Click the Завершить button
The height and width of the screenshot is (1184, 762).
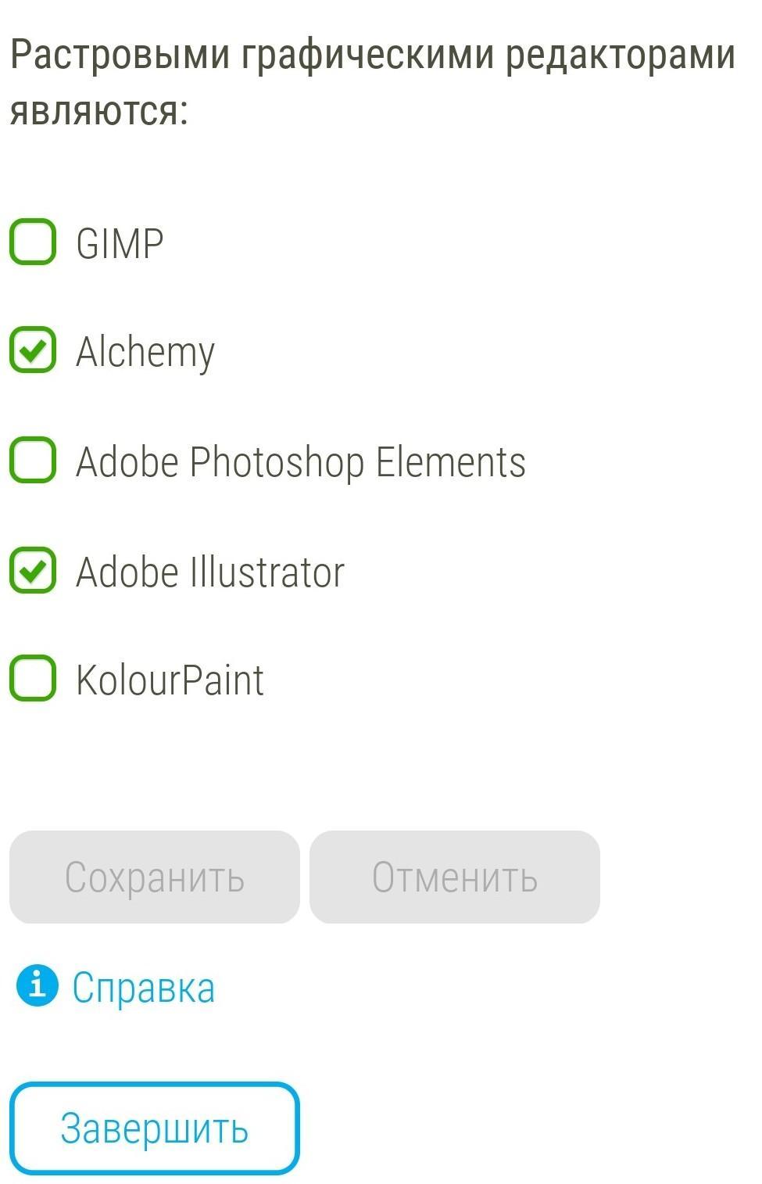pyautogui.click(x=154, y=1128)
